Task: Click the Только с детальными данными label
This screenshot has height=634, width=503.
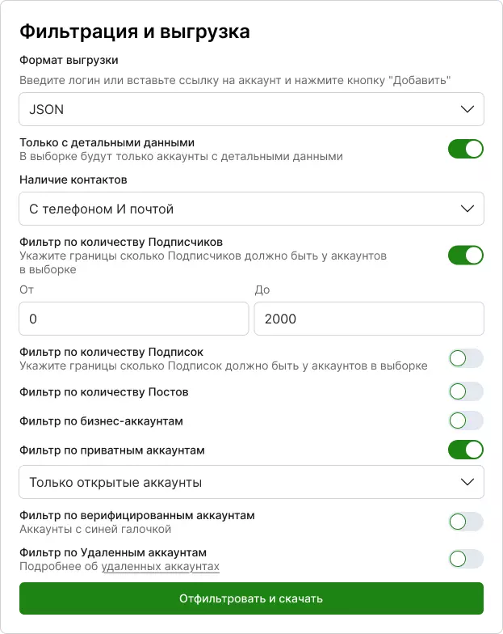Action: pyautogui.click(x=107, y=142)
